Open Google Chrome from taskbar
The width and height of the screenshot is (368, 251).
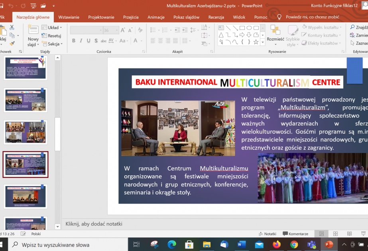294,245
